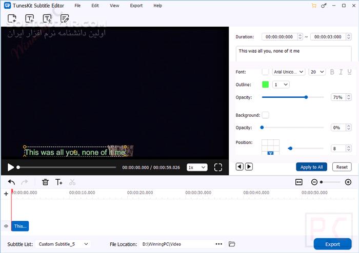359x253 pixels.
Task: Open the File menu
Action: [77, 6]
